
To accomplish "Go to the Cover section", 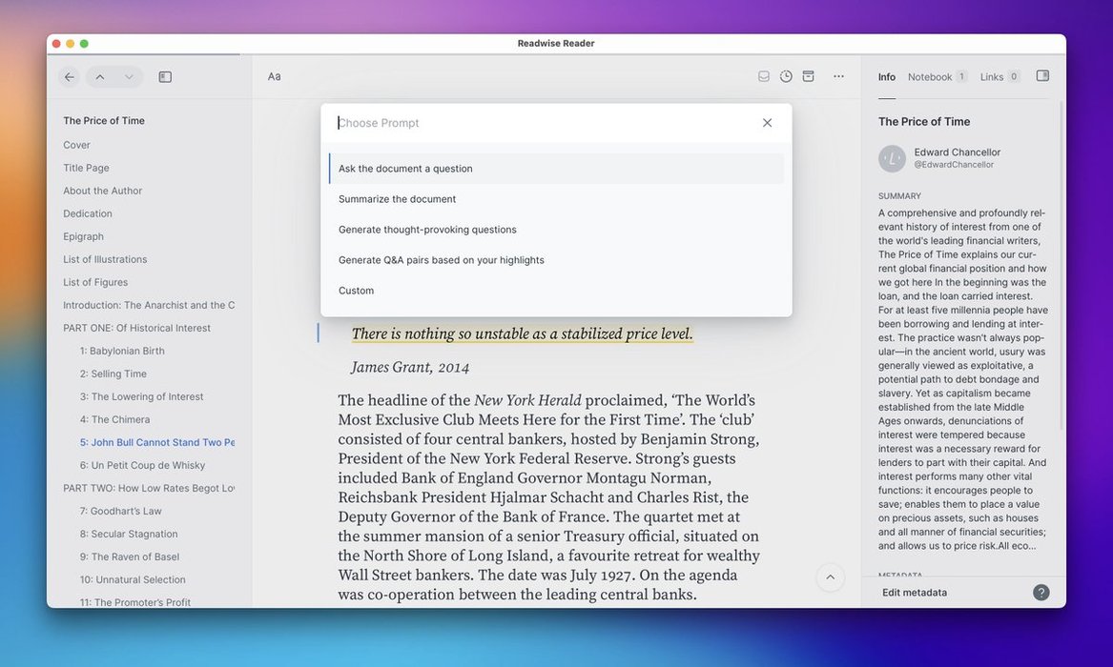I will point(76,145).
